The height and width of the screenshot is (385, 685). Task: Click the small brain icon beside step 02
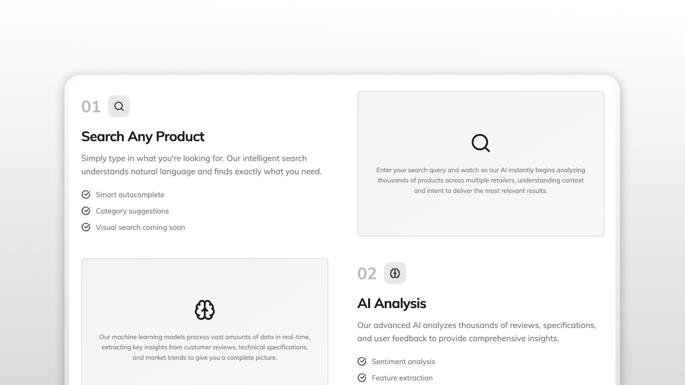[x=395, y=273]
